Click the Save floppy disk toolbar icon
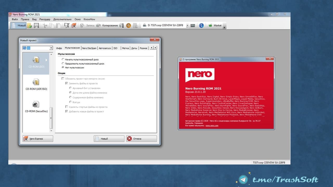The width and height of the screenshot is (333, 187). [36, 25]
